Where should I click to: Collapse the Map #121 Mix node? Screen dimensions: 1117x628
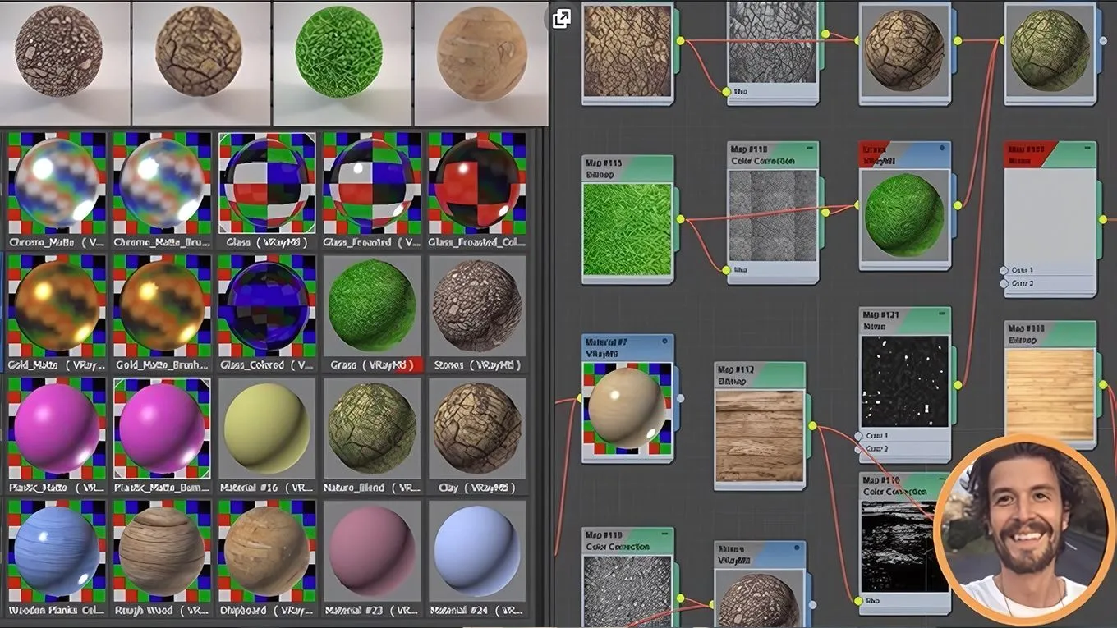pos(942,314)
